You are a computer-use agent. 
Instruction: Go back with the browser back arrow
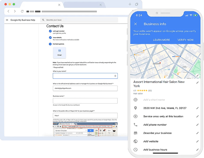[8, 11]
